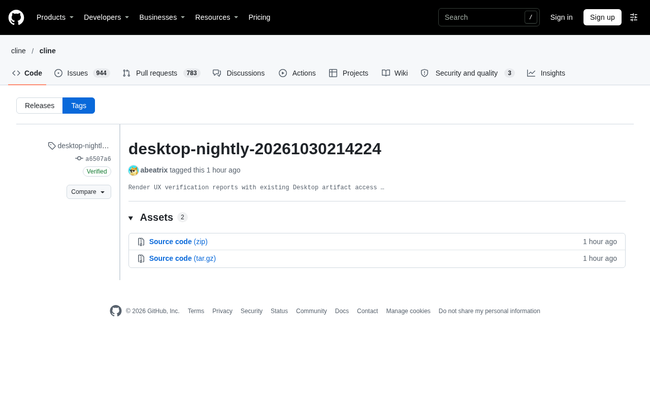Open the Issues tab
This screenshot has height=406, width=650.
82,73
